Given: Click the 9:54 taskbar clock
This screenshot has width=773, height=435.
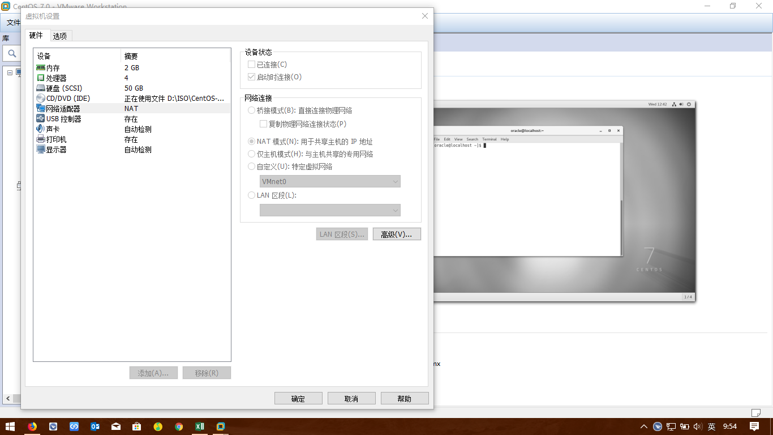Looking at the screenshot, I should pyautogui.click(x=730, y=427).
